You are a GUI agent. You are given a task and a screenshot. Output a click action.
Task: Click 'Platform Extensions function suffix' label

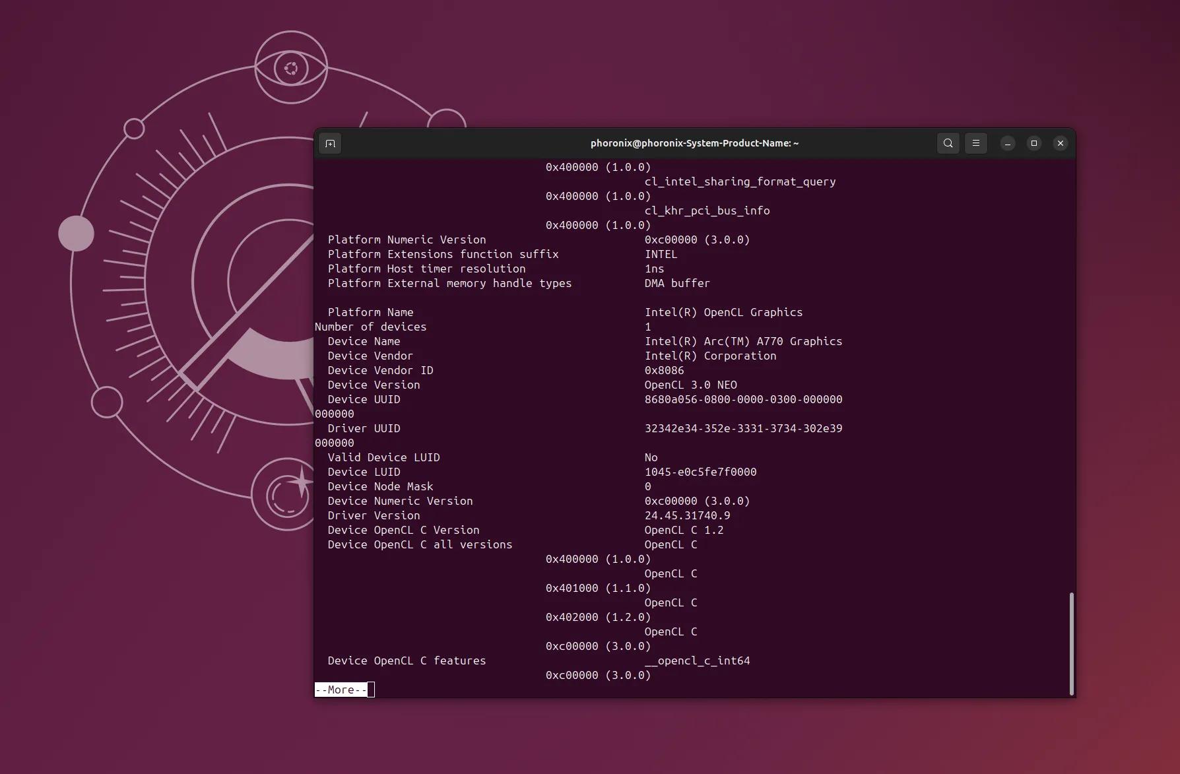(443, 254)
